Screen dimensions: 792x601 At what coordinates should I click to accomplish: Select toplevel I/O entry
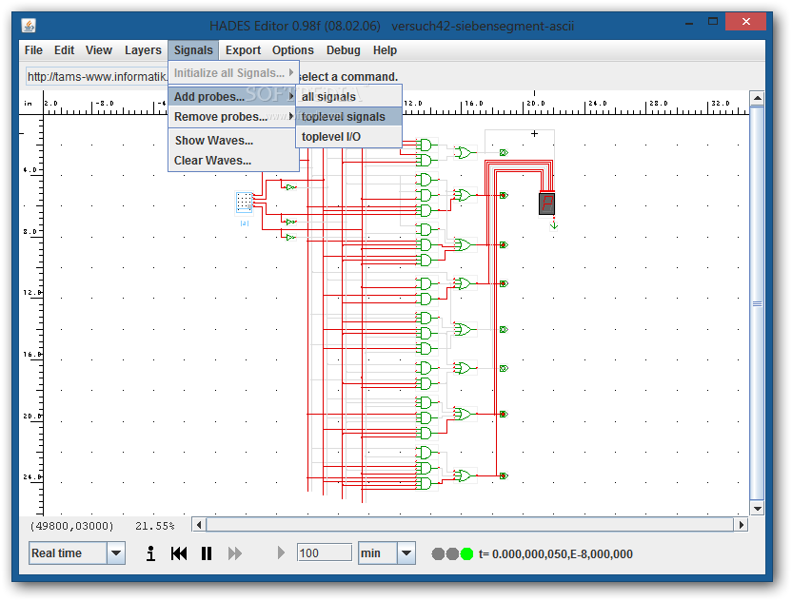[x=348, y=137]
